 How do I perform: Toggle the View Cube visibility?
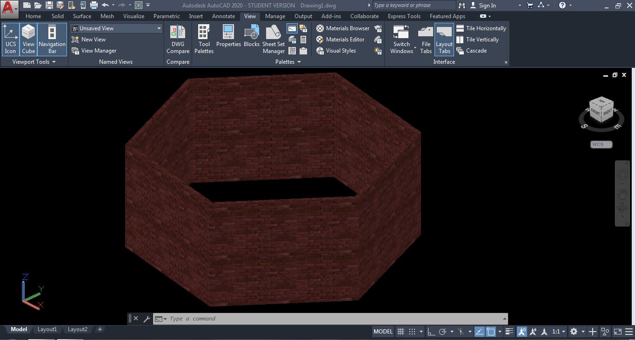click(28, 40)
